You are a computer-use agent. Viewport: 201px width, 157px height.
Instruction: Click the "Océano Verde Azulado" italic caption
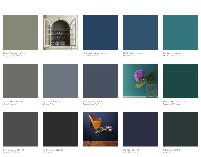point(172,56)
